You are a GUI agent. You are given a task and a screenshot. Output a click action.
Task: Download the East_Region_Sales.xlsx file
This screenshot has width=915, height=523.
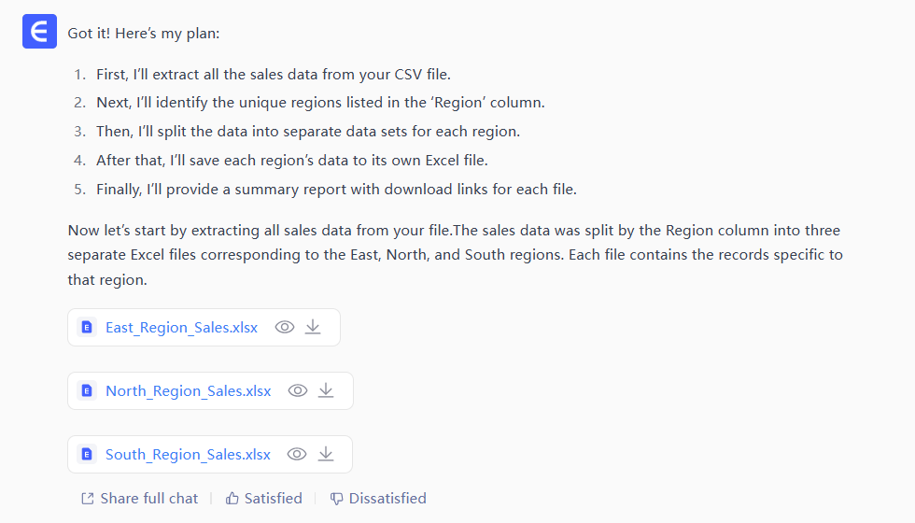coord(314,327)
